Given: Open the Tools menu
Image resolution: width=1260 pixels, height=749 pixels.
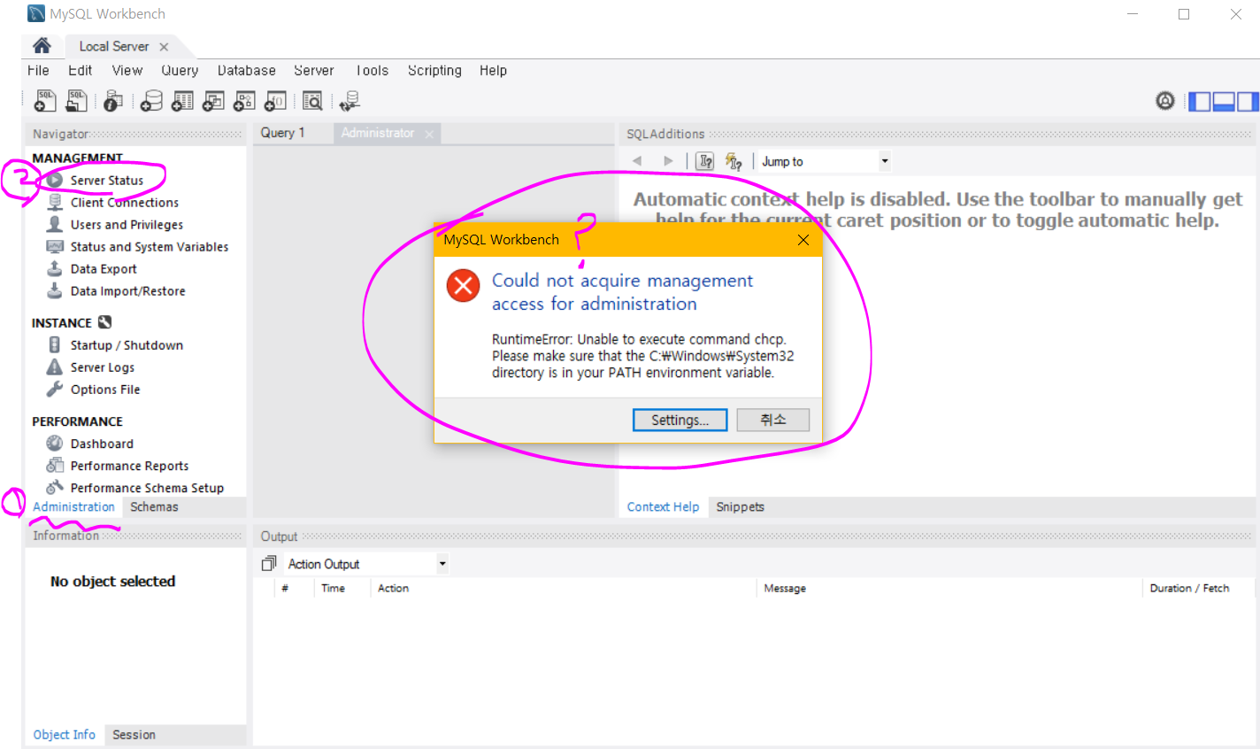Looking at the screenshot, I should 372,70.
